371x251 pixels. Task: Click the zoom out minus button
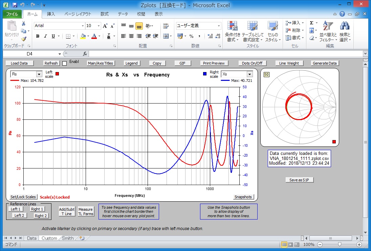(320, 245)
